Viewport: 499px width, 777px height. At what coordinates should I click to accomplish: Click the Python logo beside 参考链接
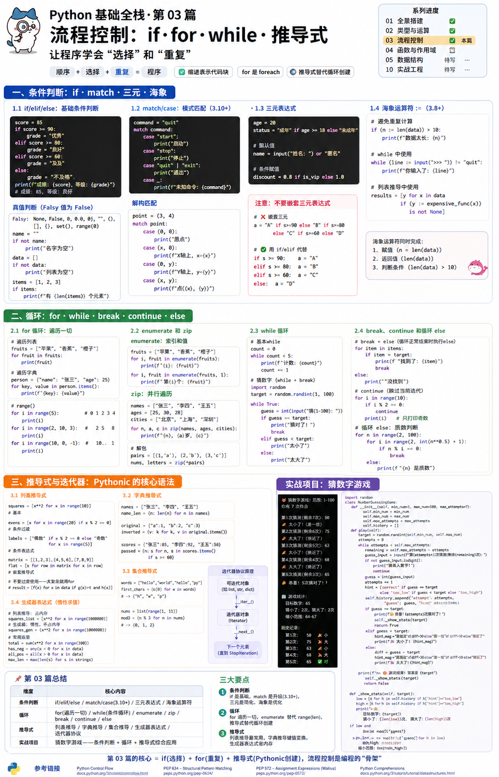tap(14, 768)
